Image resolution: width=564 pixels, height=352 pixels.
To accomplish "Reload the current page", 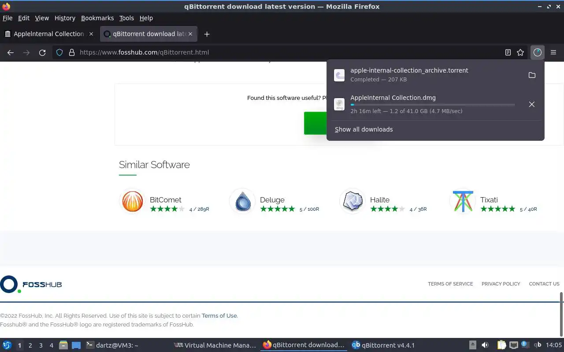I will pos(42,52).
